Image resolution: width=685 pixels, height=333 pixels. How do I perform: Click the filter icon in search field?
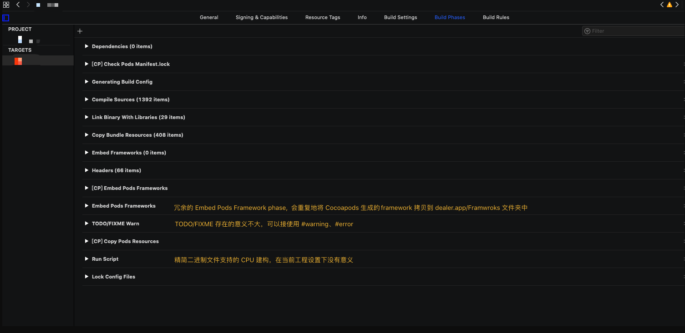click(587, 31)
